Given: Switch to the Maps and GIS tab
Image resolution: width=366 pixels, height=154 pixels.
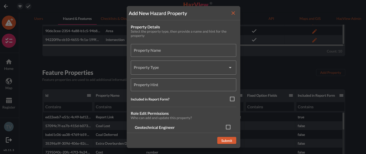Looking at the screenshot, I should 310,19.
